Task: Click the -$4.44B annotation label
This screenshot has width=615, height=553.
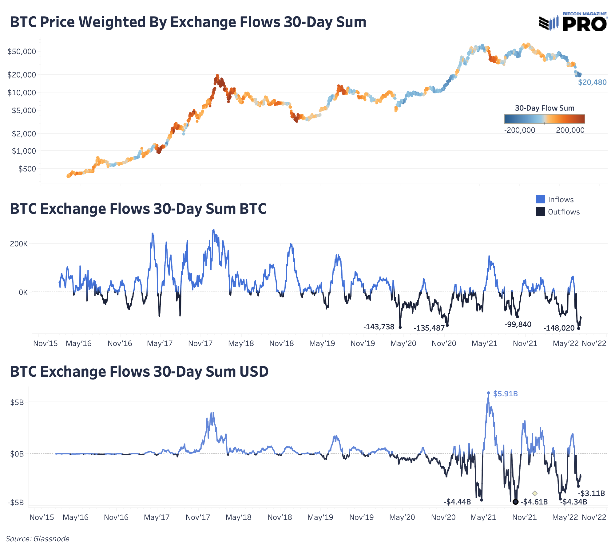Action: coord(458,502)
